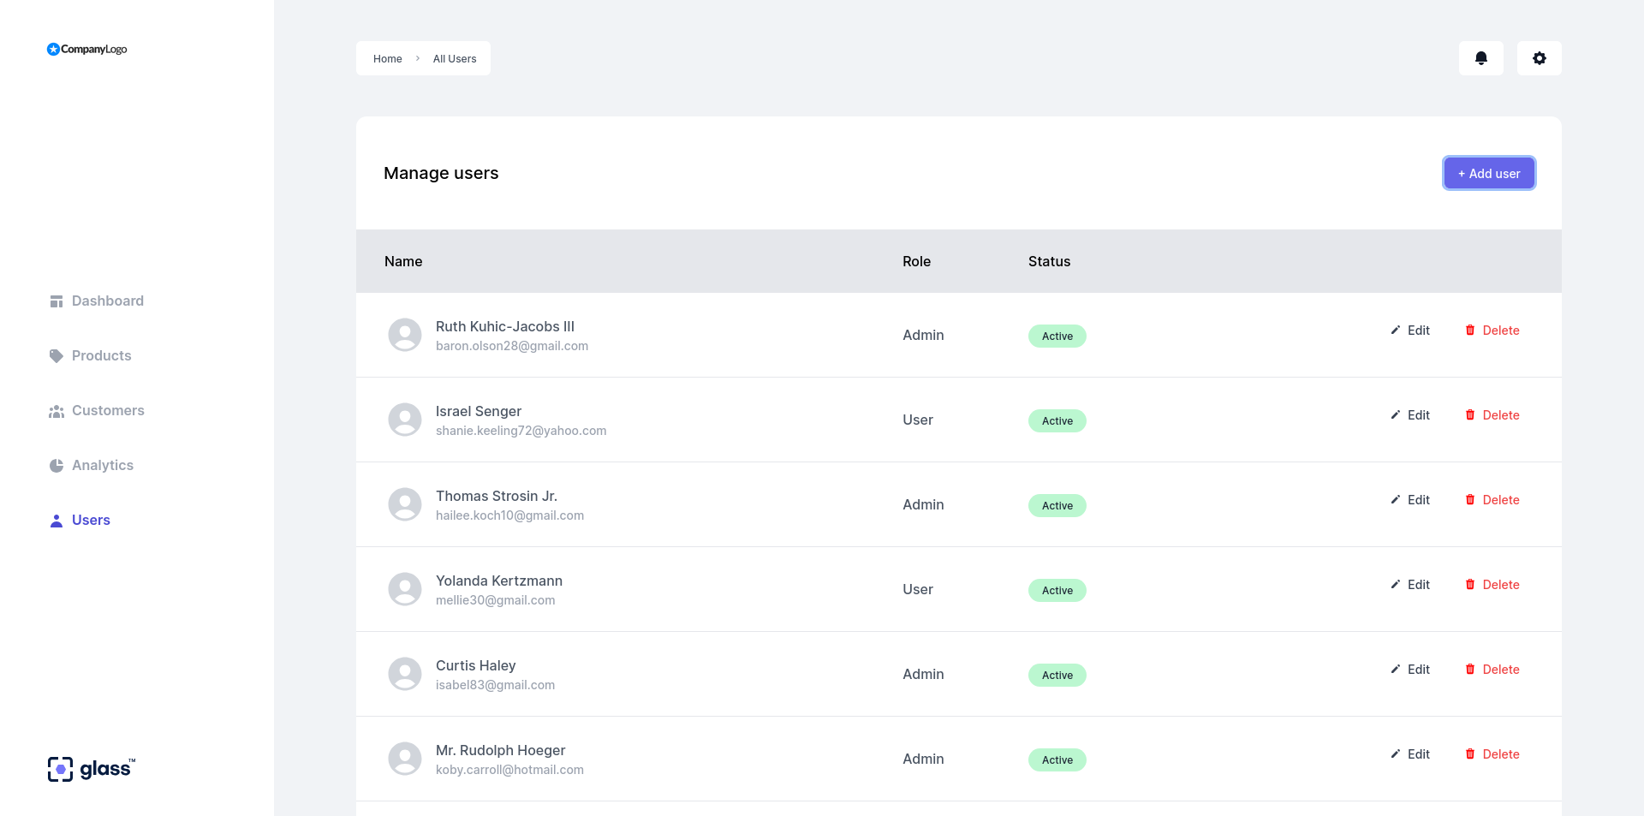Click the Active status pill for Curtis Haley
The image size is (1644, 816).
pos(1057,675)
